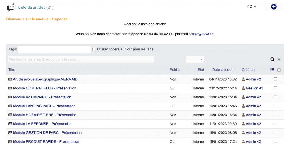Select checkbox for Module 42 LIBRAIRIE row
Image resolution: width=288 pixels, height=146 pixels.
click(275, 97)
